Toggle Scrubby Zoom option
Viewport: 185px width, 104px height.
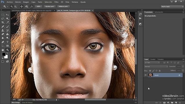pos(32,7)
